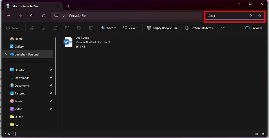Open the Sort dropdown
269x138 pixels.
(x=109, y=28)
